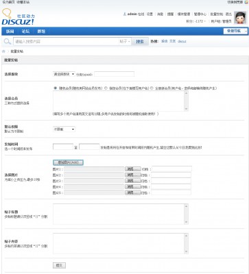Click the search magnifier icon
Viewport: 249px width, 274px height.
[x=8, y=41]
